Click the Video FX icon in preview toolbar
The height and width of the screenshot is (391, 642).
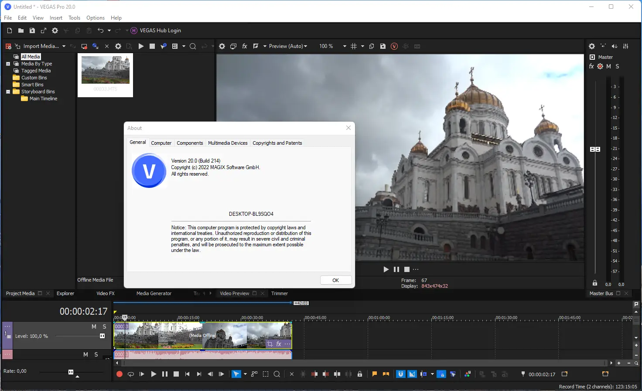(245, 46)
